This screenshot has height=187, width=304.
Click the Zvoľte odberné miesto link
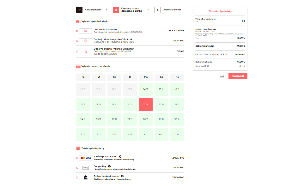pyautogui.click(x=106, y=54)
